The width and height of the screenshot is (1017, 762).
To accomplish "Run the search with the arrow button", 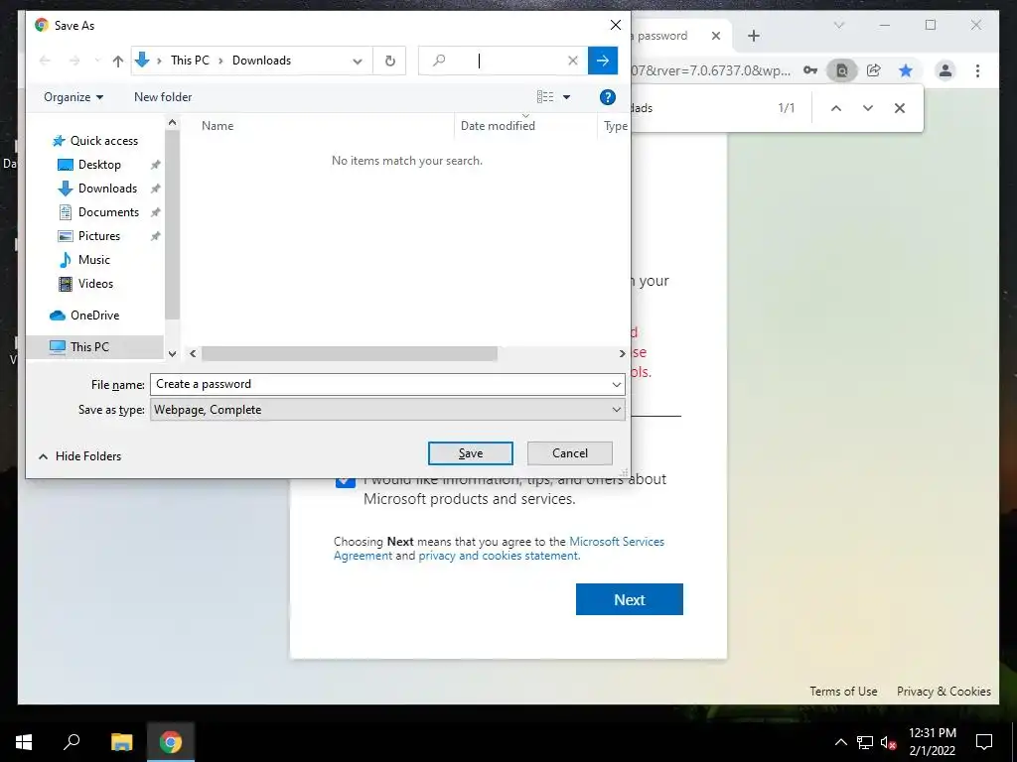I will (x=603, y=61).
